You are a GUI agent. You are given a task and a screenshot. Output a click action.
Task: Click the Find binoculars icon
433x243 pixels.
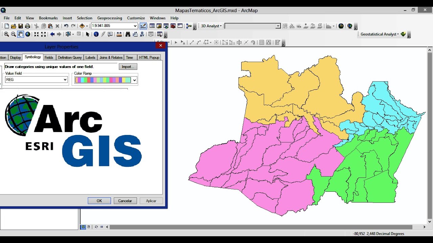pyautogui.click(x=128, y=34)
